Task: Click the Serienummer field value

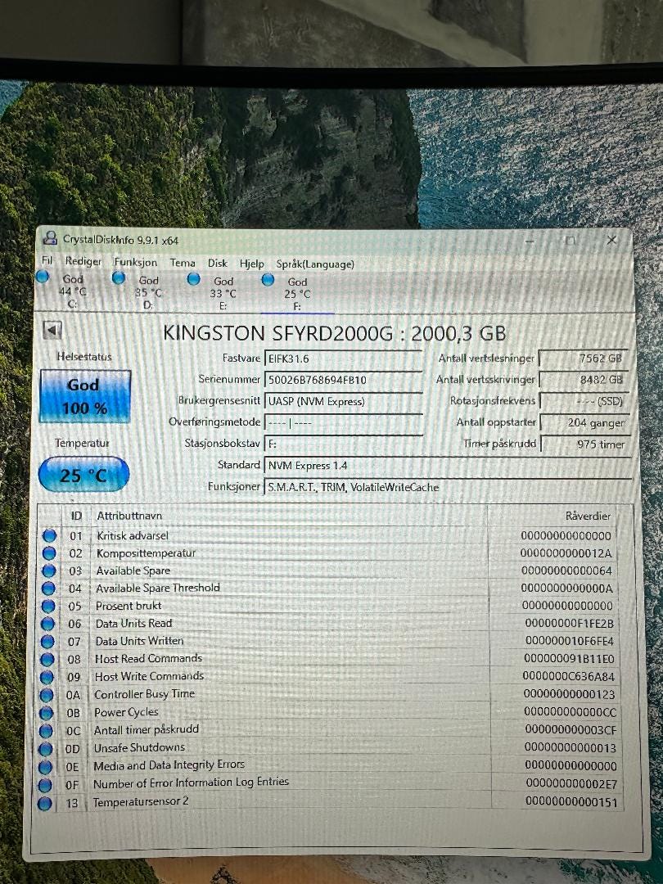Action: [343, 380]
